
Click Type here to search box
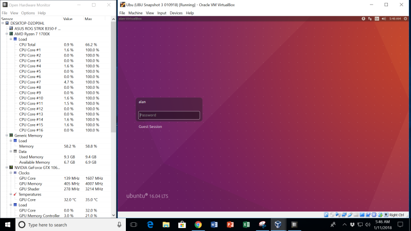click(x=67, y=225)
